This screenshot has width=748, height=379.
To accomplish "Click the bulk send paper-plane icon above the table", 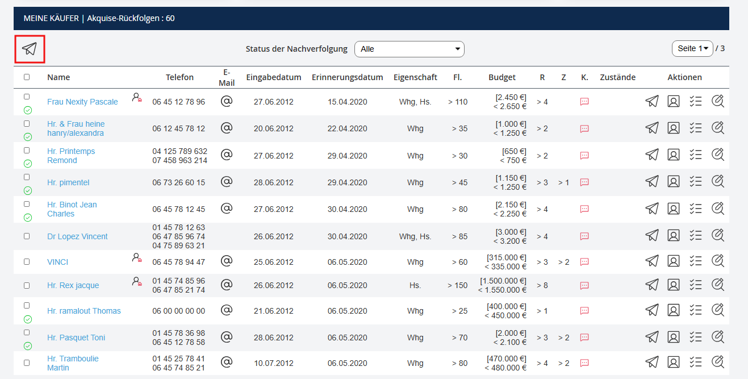I will 30,49.
